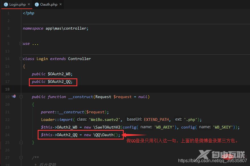This screenshot has width=250, height=166.
Task: Open the blog.csdn.net URL link
Action: pos(212,160)
